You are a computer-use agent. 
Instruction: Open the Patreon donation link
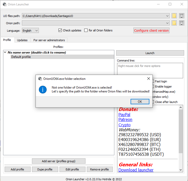(125, 119)
